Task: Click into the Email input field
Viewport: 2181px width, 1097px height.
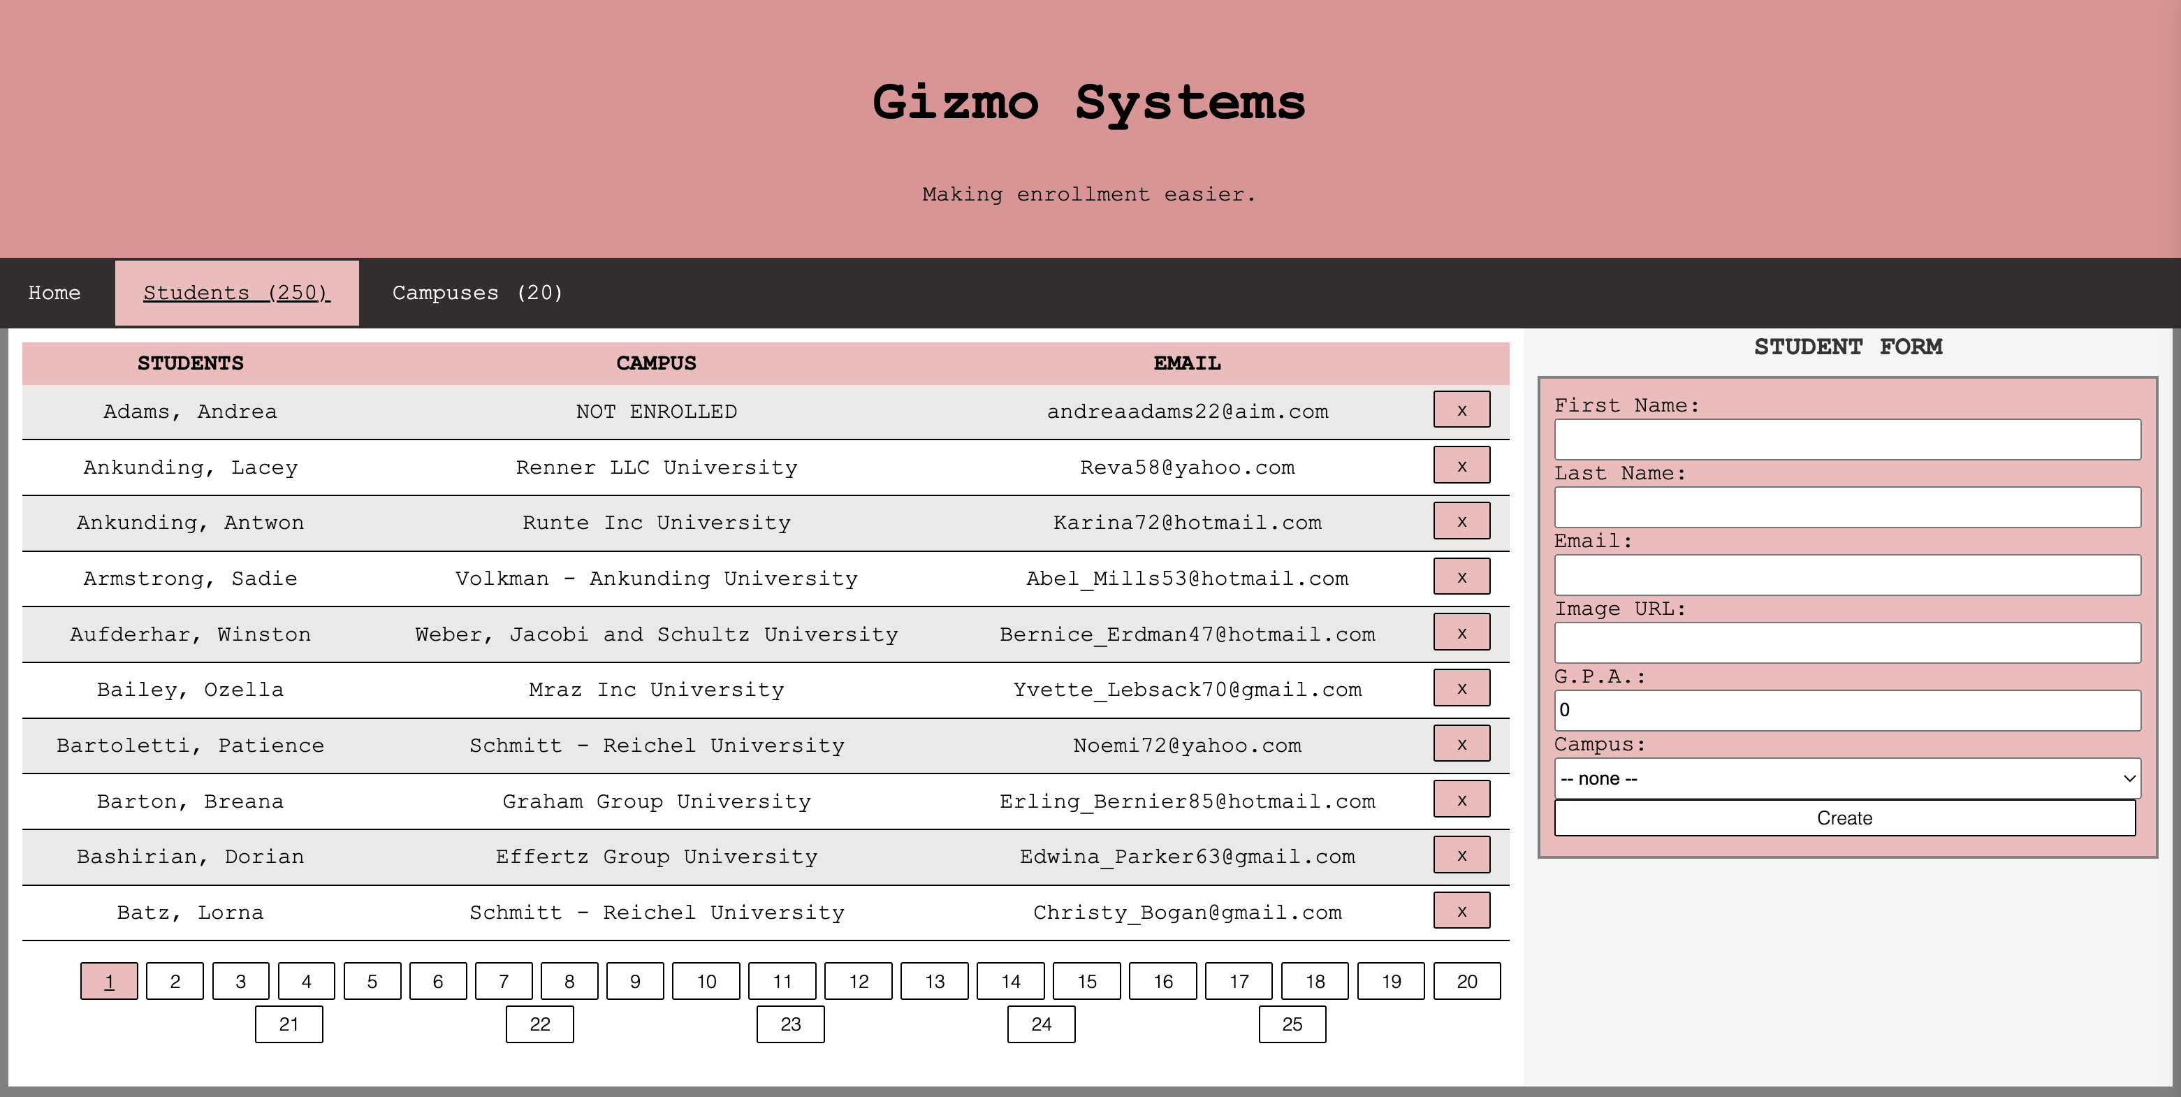Action: [x=1846, y=575]
